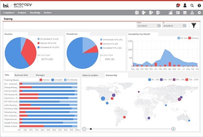Click the Courses 'No Due Date 18.7% (42)' value
This screenshot has width=203, height=137.
(47, 59)
